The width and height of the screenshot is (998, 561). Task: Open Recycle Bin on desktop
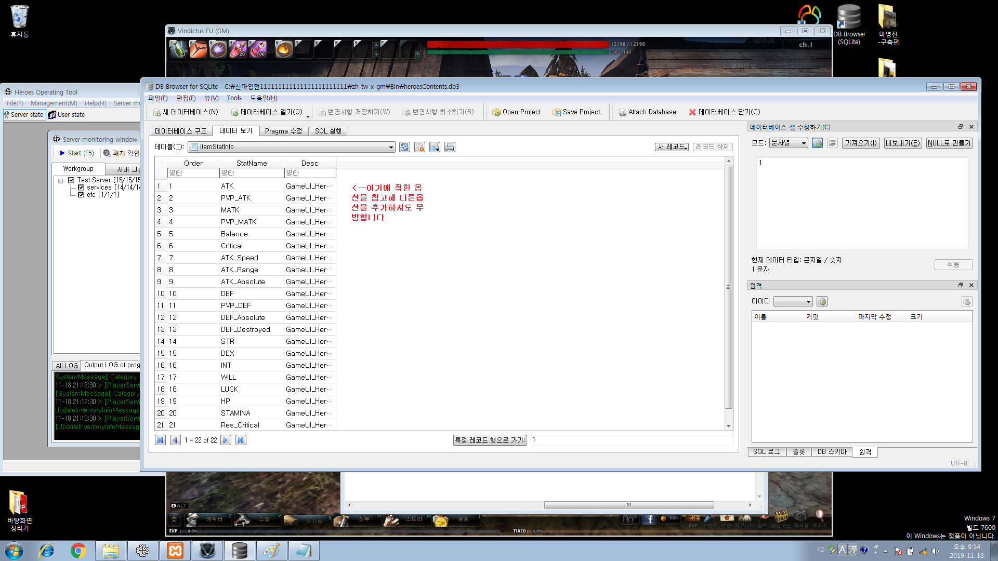coord(19,21)
